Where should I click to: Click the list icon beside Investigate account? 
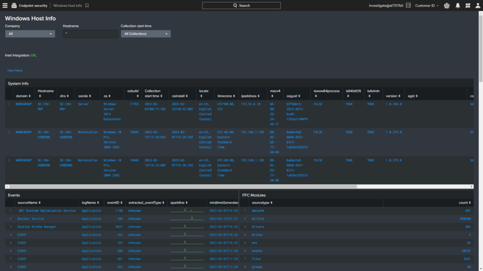click(408, 6)
